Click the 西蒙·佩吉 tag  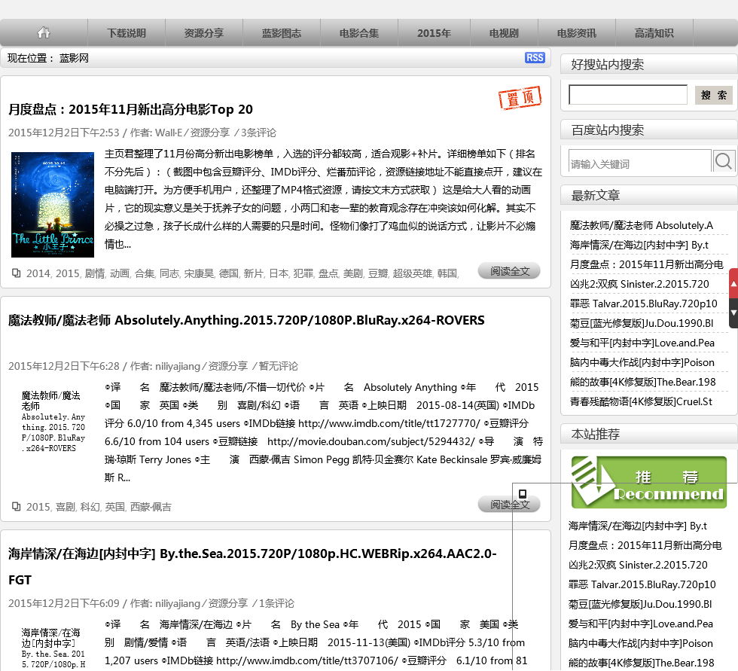click(x=151, y=507)
